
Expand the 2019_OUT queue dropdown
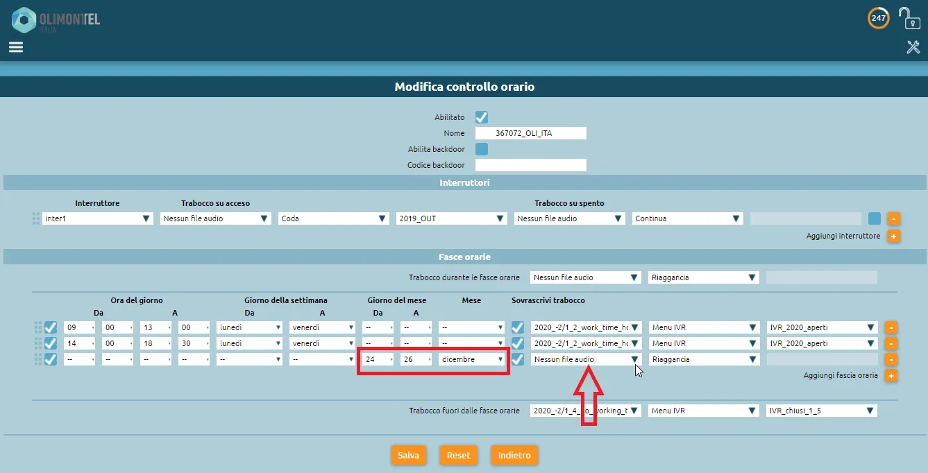tap(451, 218)
